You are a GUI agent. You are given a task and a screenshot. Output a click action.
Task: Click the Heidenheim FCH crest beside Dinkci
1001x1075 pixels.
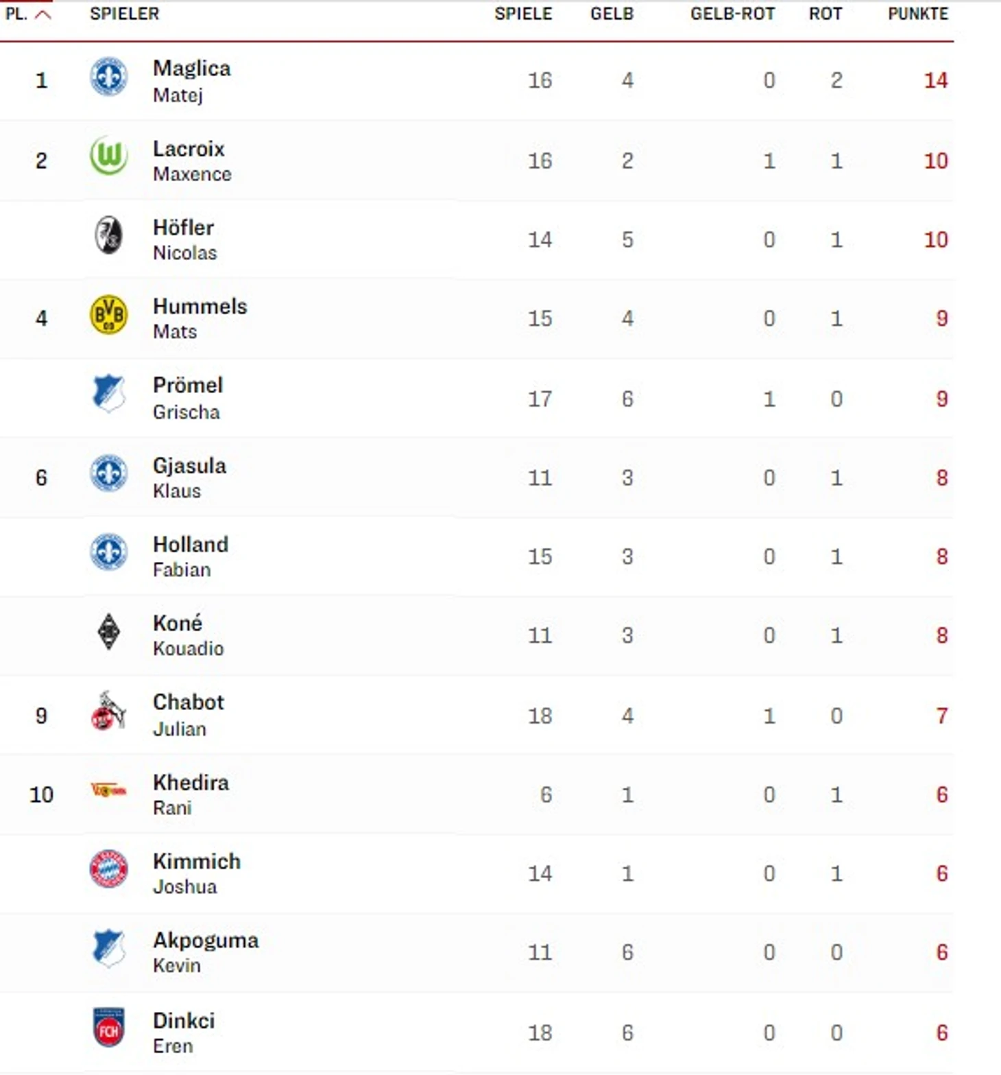coord(108,1028)
